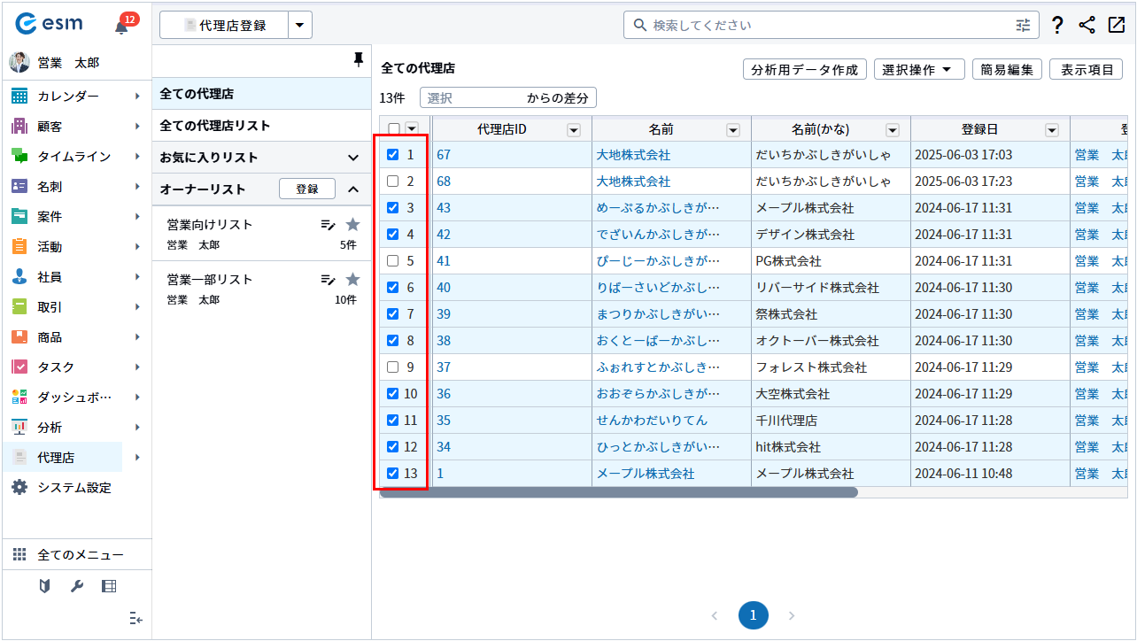Click the esm logo
The width and height of the screenshot is (1137, 641).
coord(49,25)
